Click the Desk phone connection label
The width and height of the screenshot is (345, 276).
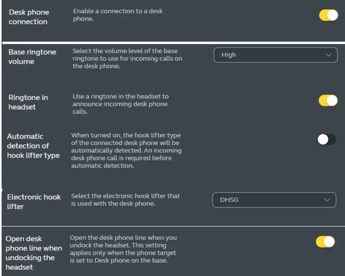tap(29, 17)
